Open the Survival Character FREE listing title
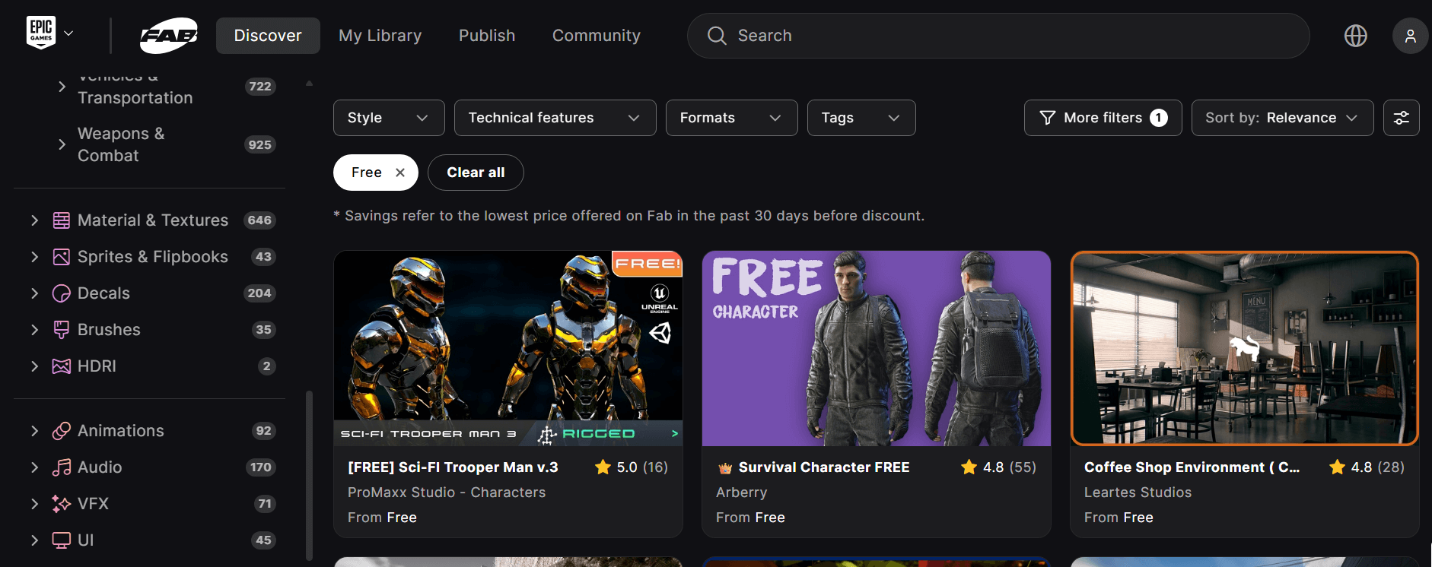This screenshot has height=567, width=1432. (x=823, y=467)
